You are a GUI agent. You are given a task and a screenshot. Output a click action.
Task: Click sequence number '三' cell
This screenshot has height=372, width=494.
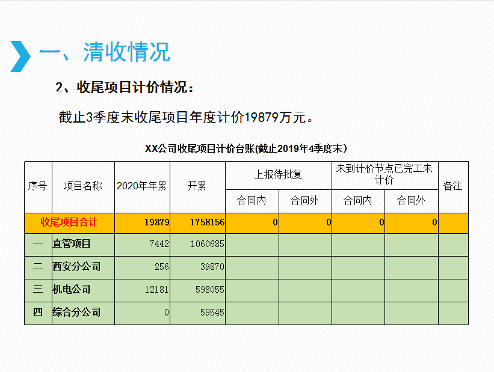click(x=38, y=290)
